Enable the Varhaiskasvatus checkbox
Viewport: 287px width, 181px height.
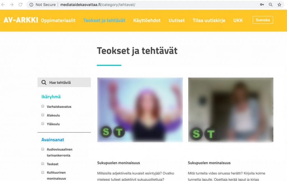pos(43,106)
